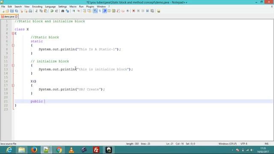Open the File menu
274x154 pixels.
coord(3,7)
